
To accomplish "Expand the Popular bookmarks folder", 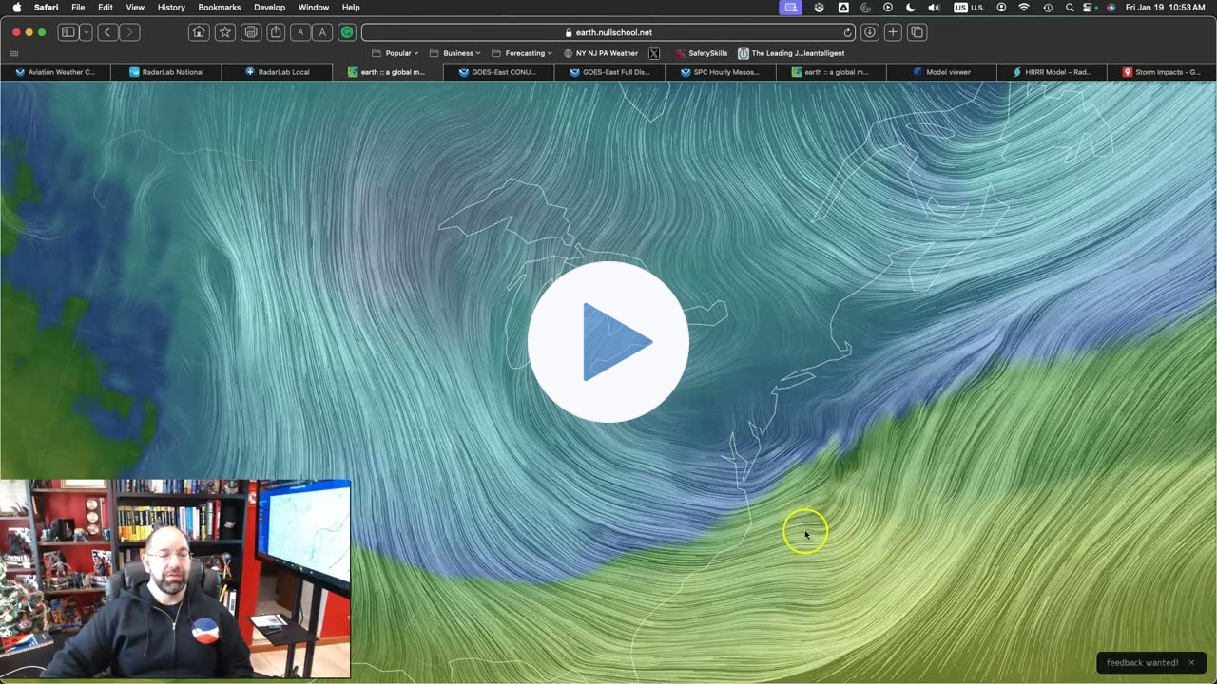I will (x=397, y=53).
